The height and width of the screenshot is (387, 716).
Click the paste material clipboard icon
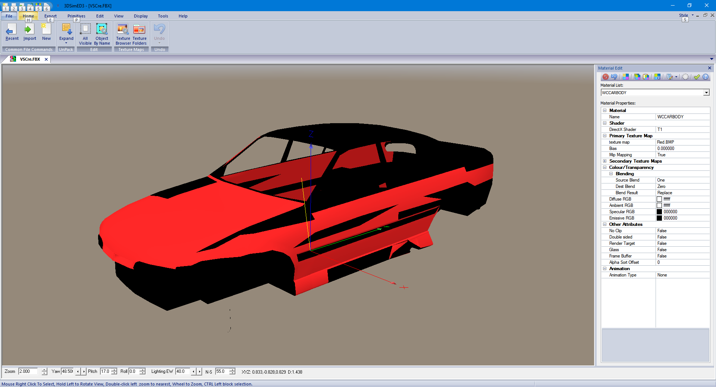646,77
